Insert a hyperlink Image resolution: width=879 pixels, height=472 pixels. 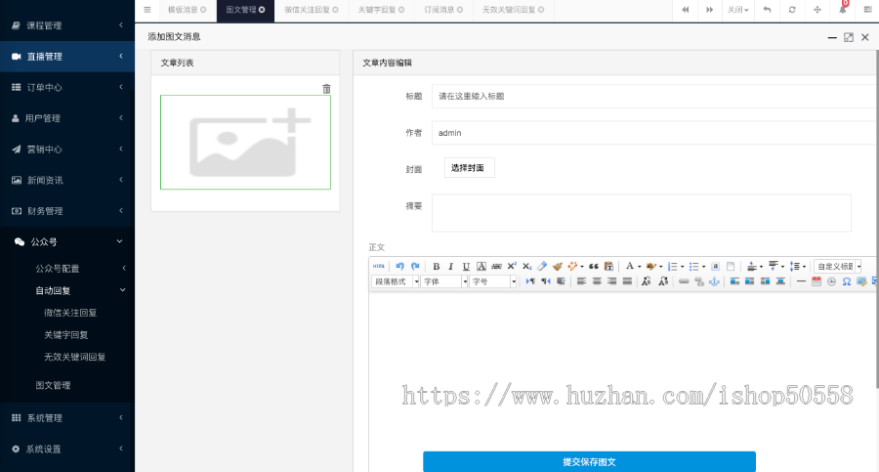click(684, 281)
